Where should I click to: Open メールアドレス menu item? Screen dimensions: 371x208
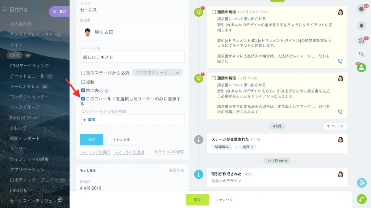[25, 86]
